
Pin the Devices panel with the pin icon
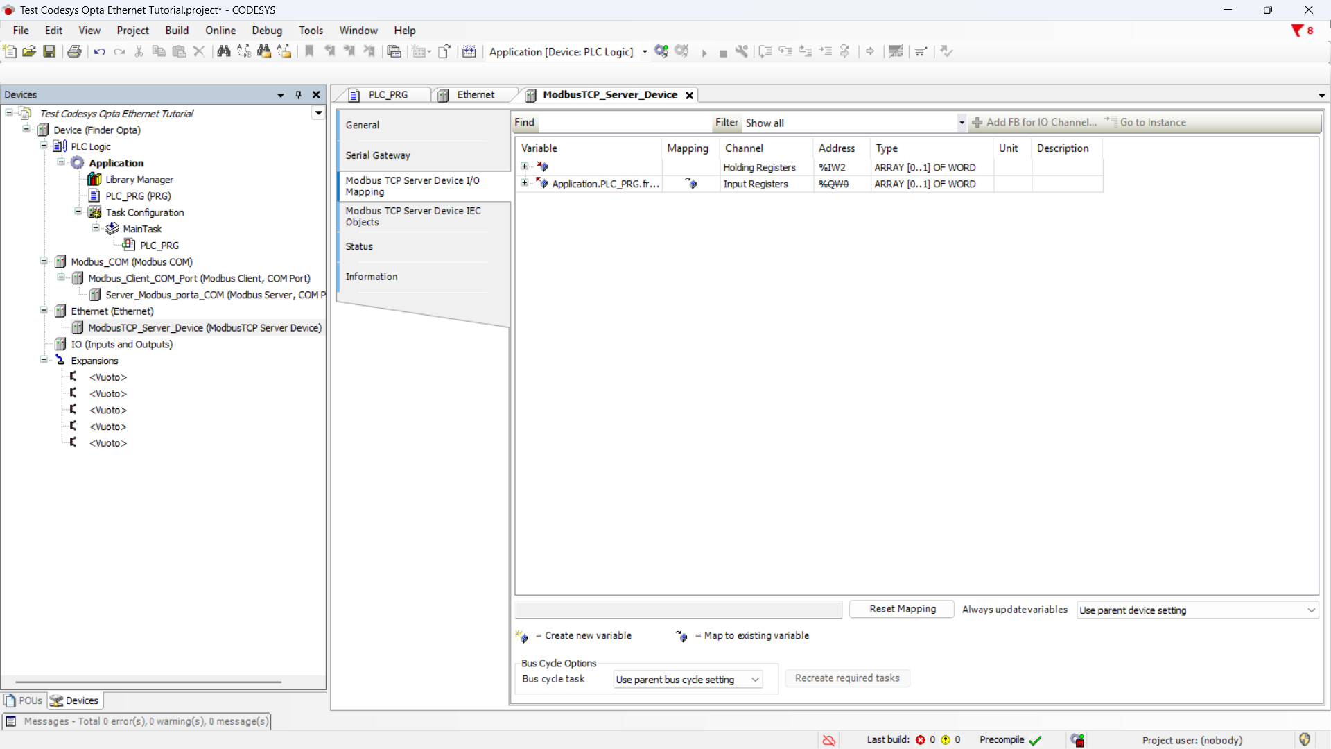coord(298,95)
